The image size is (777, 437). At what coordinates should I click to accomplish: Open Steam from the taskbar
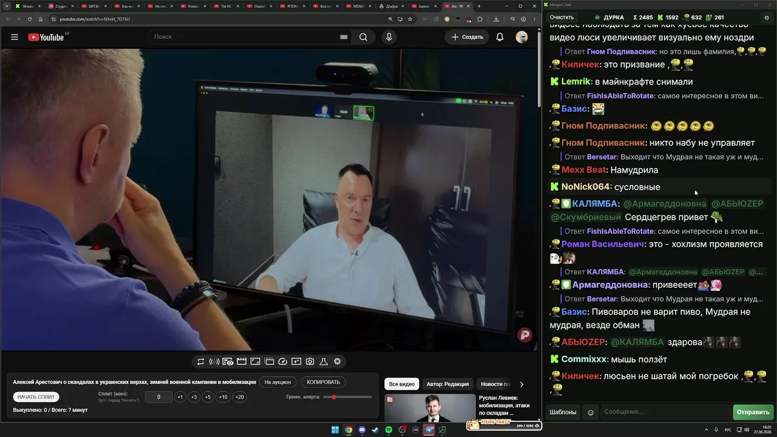coord(375,430)
